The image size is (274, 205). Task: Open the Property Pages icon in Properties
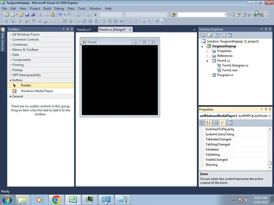[230, 123]
